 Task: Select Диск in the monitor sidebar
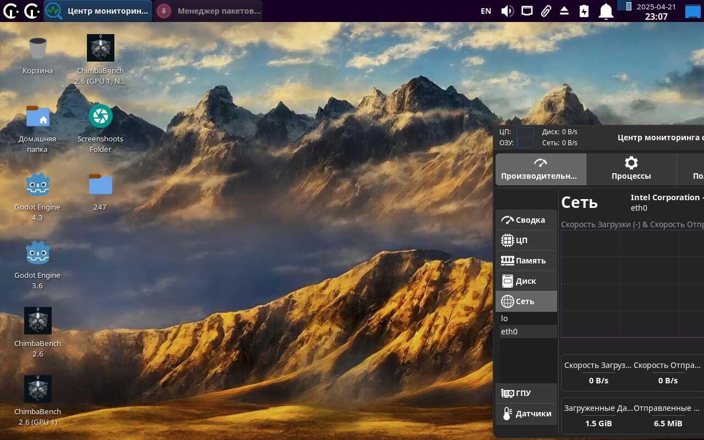[526, 281]
